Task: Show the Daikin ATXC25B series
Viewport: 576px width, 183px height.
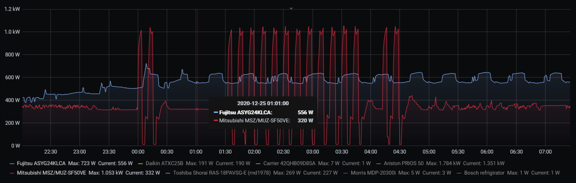Action: pos(164,163)
